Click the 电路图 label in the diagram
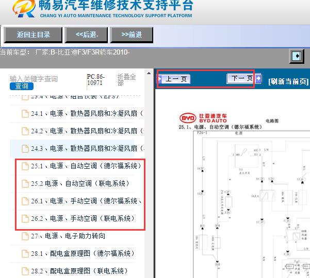Screen dimensions: 310x278 [x=272, y=121]
